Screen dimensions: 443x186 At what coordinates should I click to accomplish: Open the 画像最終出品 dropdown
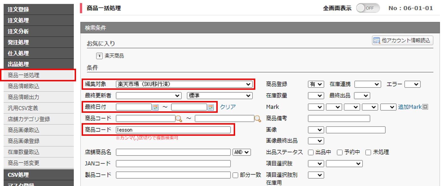316,141
